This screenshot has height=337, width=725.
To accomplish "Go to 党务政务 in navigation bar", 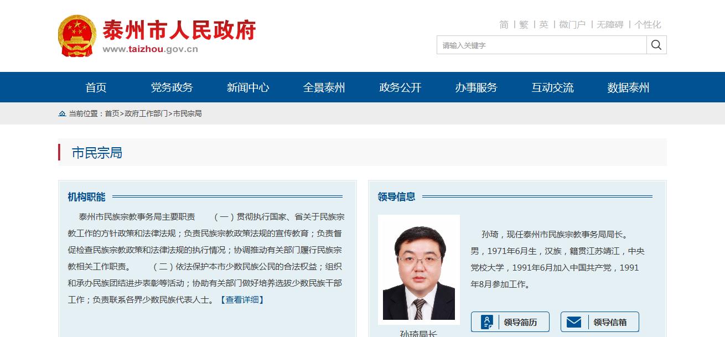I will point(172,87).
